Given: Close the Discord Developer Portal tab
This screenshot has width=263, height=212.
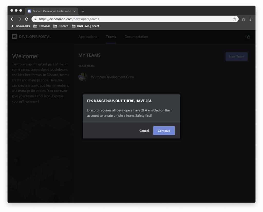Looking at the screenshot, I should [74, 11].
